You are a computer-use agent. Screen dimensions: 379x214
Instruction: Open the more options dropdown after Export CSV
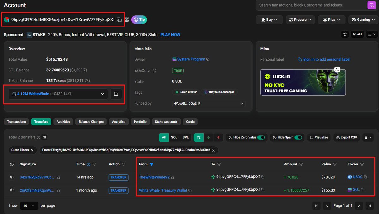[368, 137]
